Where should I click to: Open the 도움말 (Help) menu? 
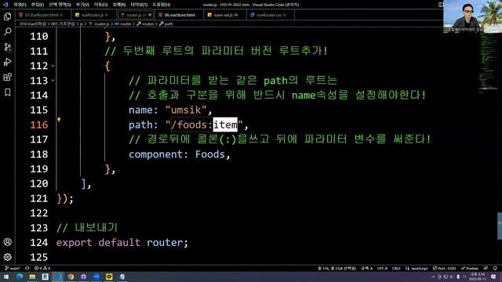click(x=161, y=5)
